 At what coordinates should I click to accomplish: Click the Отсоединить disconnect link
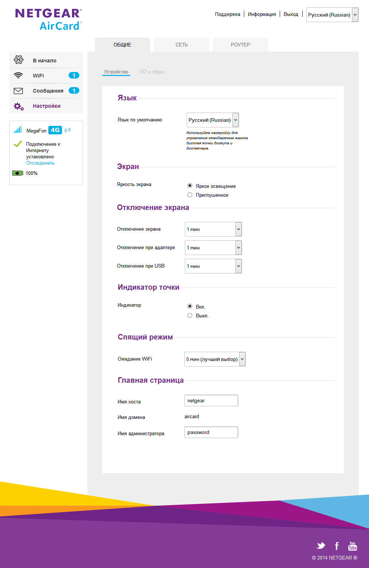(40, 163)
